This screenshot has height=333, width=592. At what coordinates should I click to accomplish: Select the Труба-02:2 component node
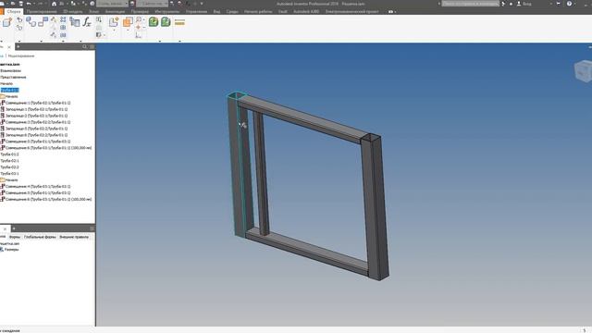(9, 166)
